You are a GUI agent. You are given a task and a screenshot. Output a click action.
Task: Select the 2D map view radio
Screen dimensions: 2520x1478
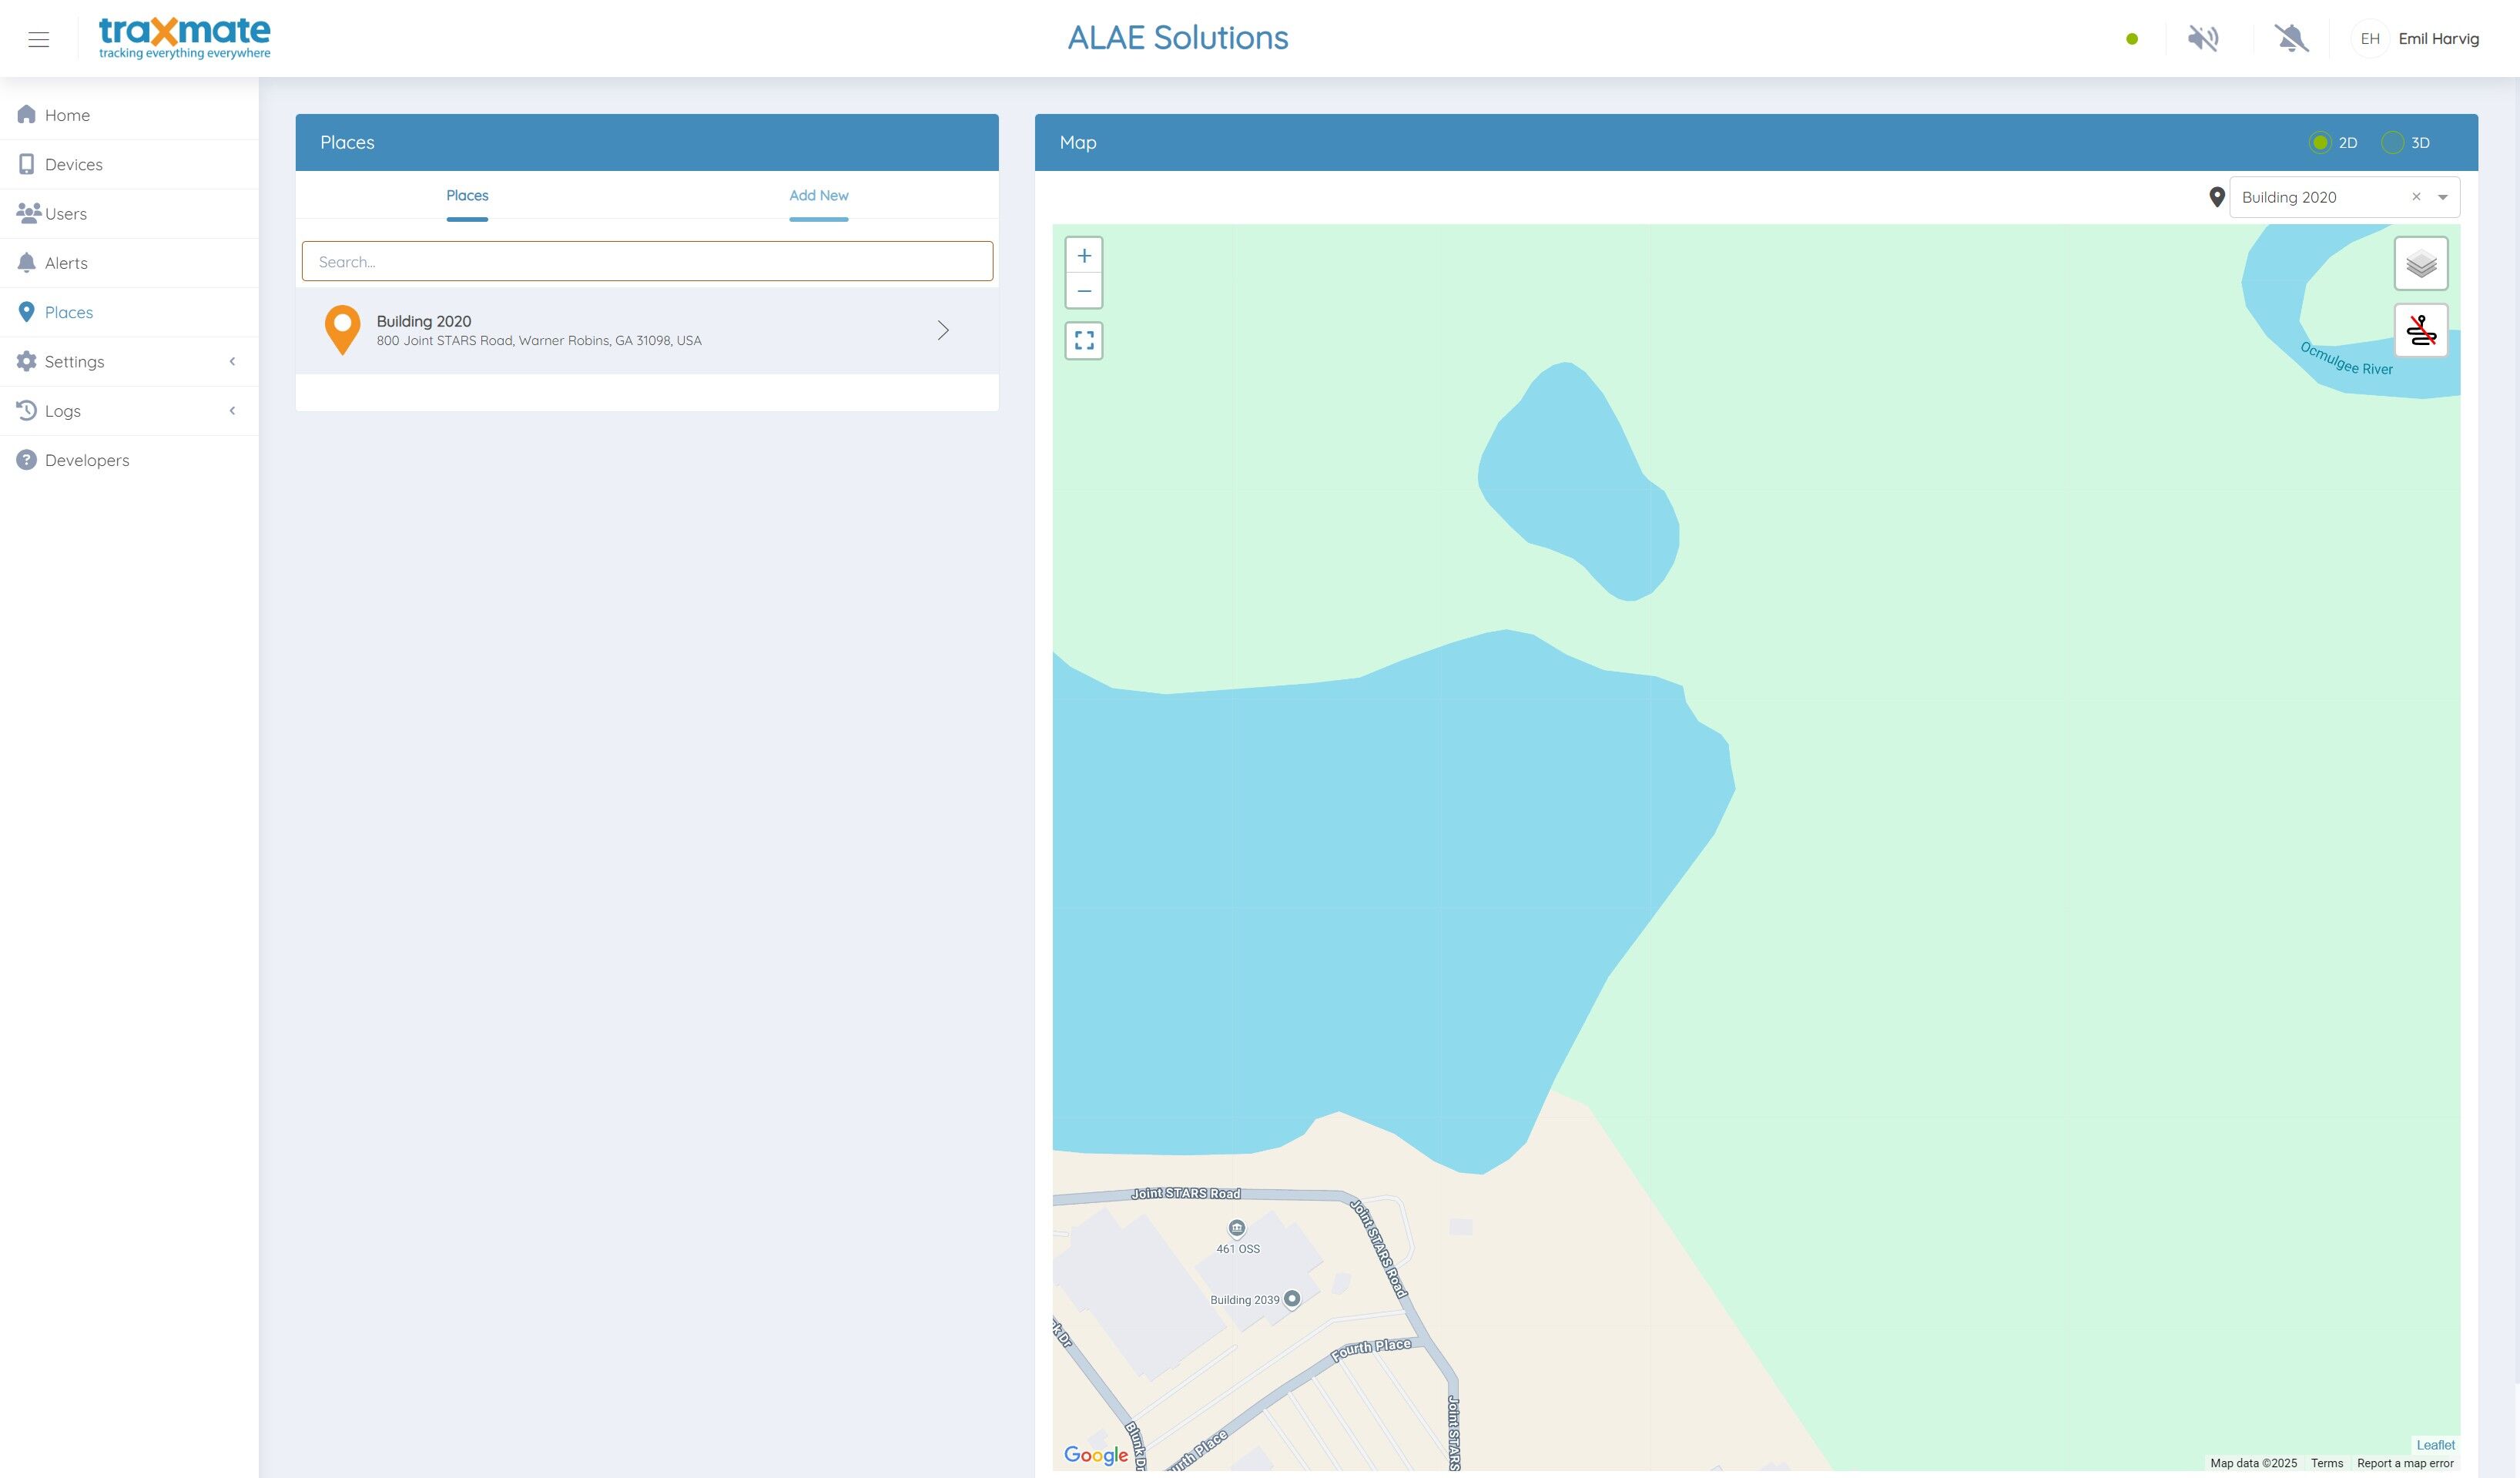pos(2320,143)
